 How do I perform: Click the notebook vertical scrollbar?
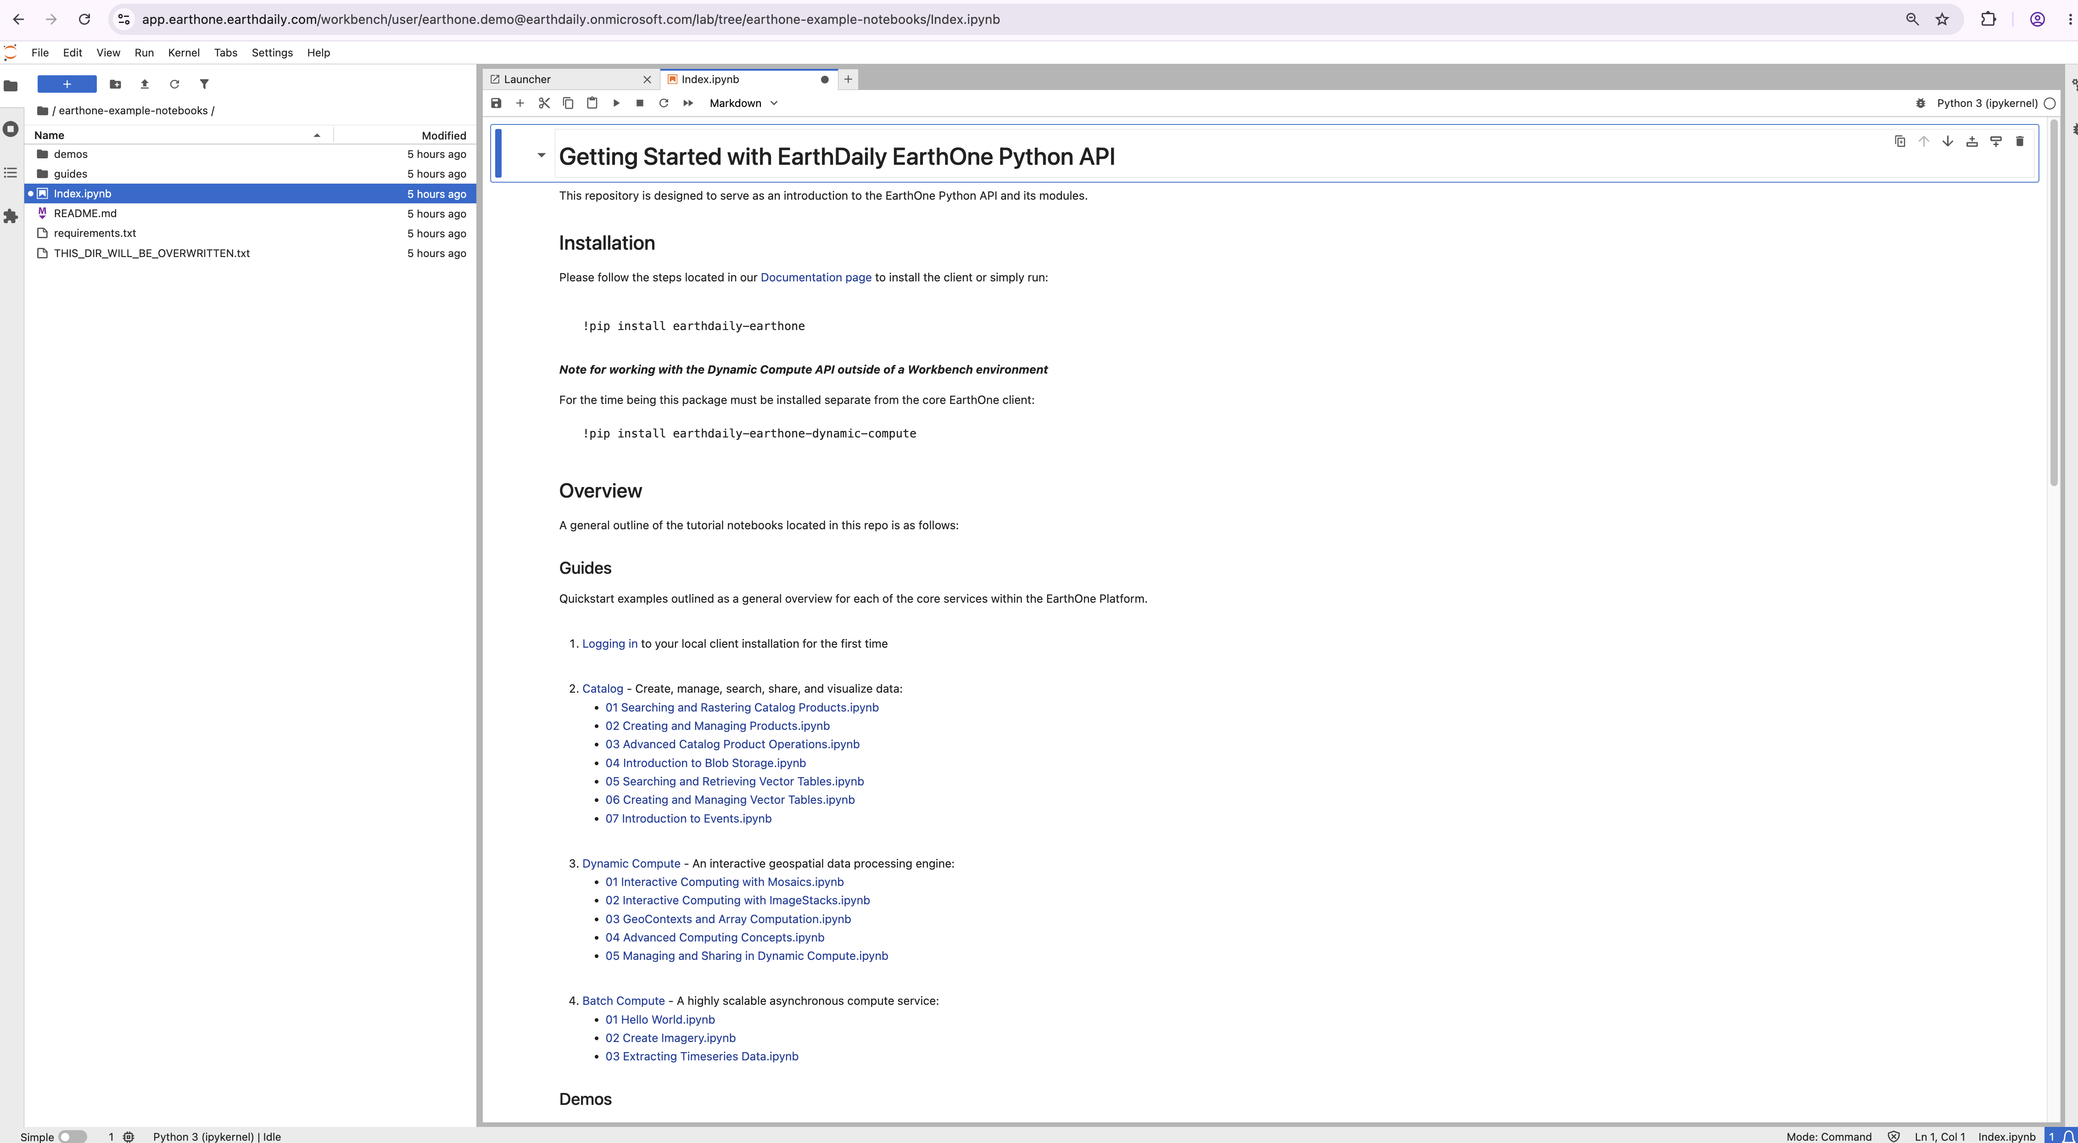point(2054,303)
